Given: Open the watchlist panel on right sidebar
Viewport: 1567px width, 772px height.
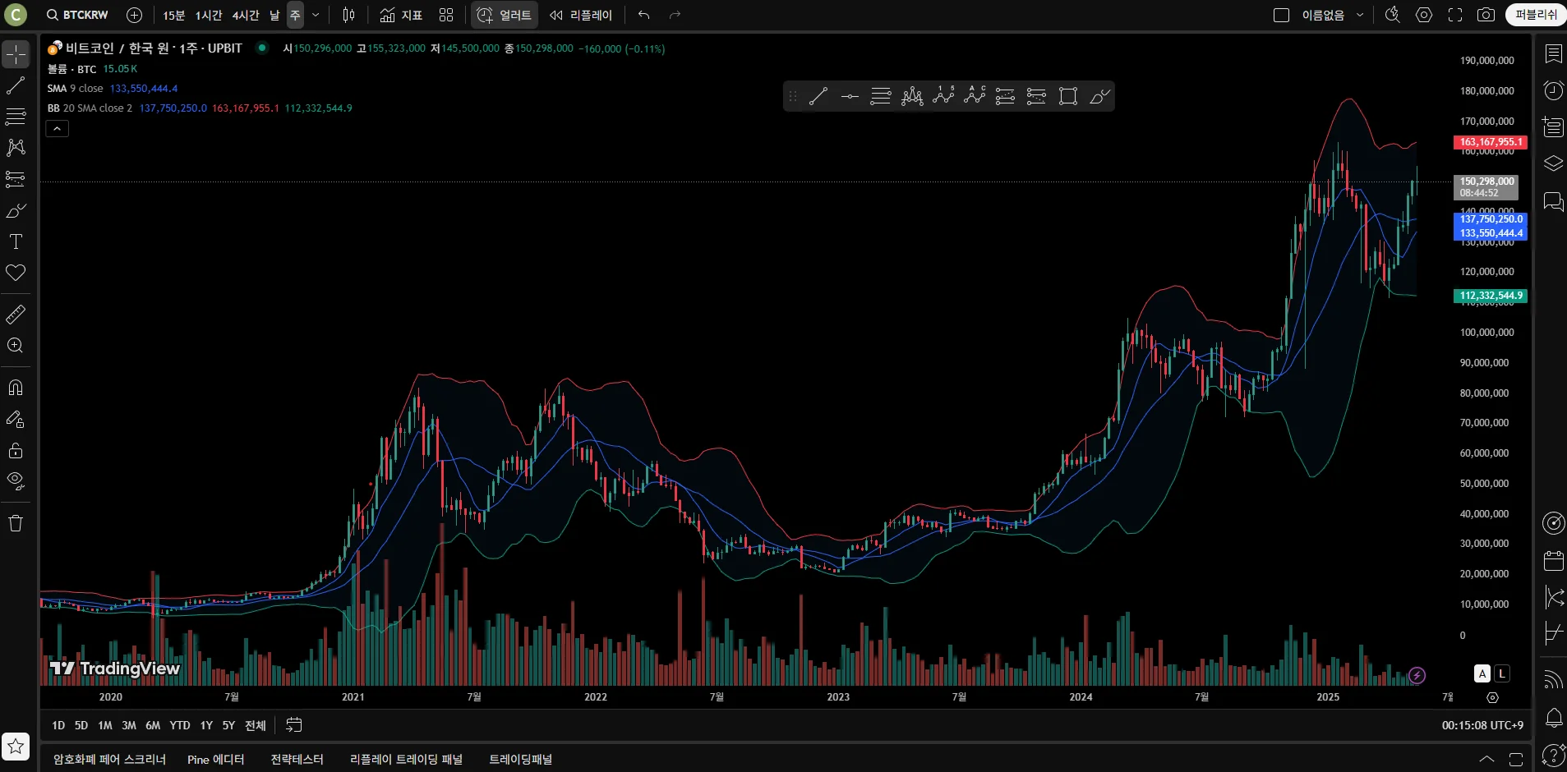Looking at the screenshot, I should tap(1553, 54).
